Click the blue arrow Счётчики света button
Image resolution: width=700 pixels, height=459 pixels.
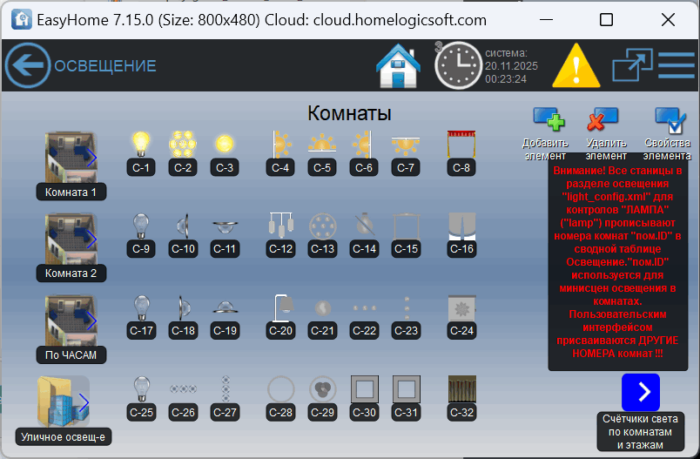[643, 391]
